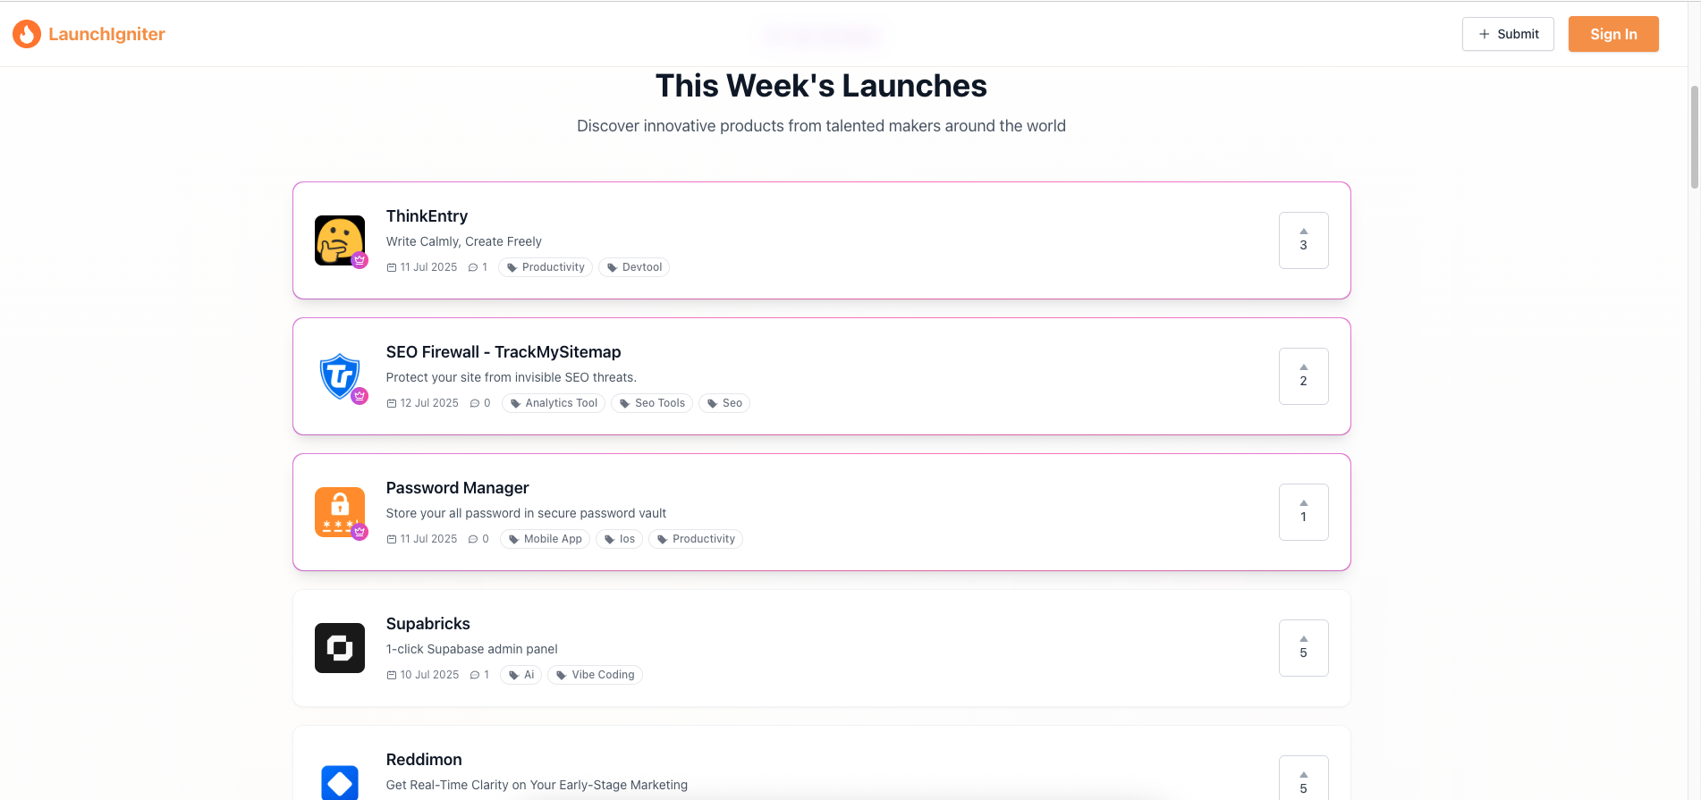Open the ThinkEntry product title

pyautogui.click(x=427, y=215)
